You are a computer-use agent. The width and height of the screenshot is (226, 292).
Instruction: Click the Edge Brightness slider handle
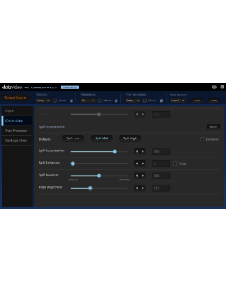click(x=90, y=188)
